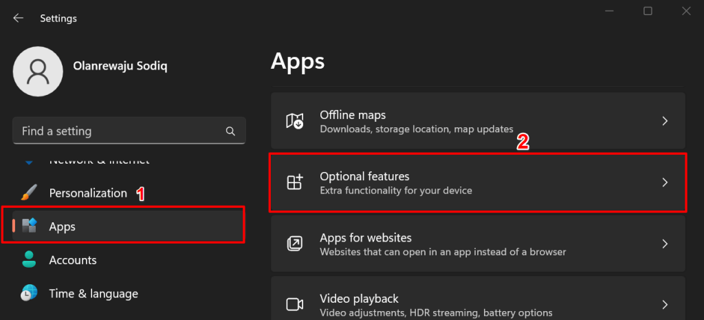Go to Personalization label in sidebar
The width and height of the screenshot is (704, 320).
tap(88, 193)
